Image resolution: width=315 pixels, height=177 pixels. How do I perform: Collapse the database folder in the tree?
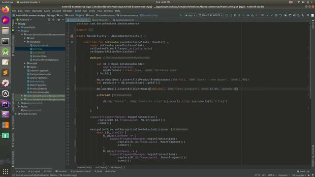tap(25, 42)
